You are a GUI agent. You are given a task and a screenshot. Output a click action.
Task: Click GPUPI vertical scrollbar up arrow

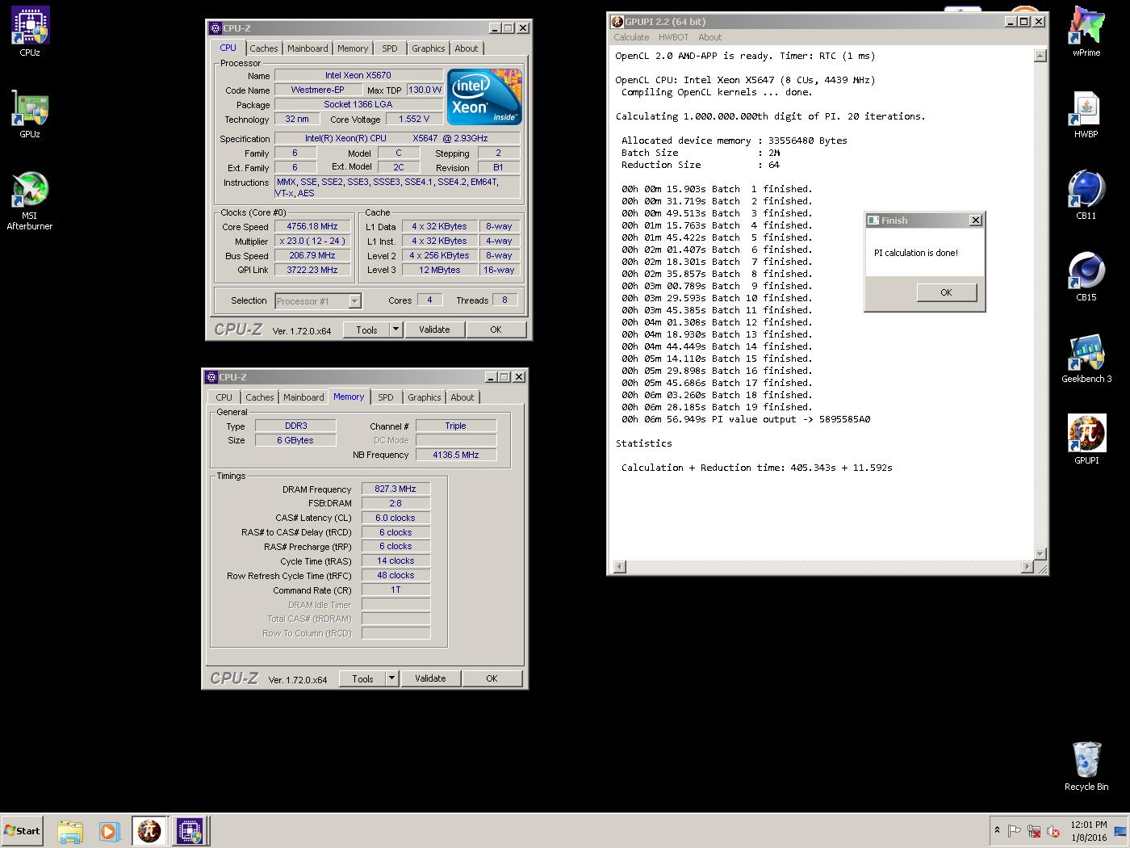point(1040,56)
